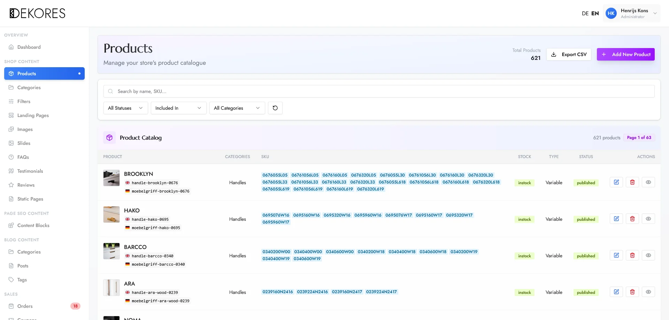
Task: Switch language to DE
Action: (585, 13)
